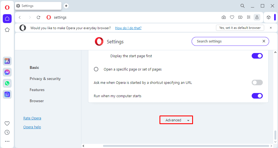Image resolution: width=278 pixels, height=148 pixels.
Task: Open the Extensions cube icon
Action: coord(269,17)
